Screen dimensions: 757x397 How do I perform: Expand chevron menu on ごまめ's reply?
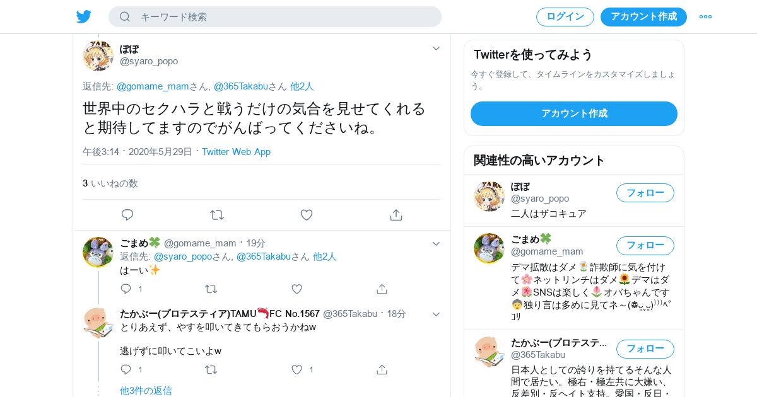point(436,244)
